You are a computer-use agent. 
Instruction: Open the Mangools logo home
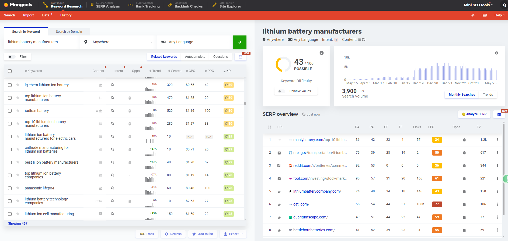point(18,5)
